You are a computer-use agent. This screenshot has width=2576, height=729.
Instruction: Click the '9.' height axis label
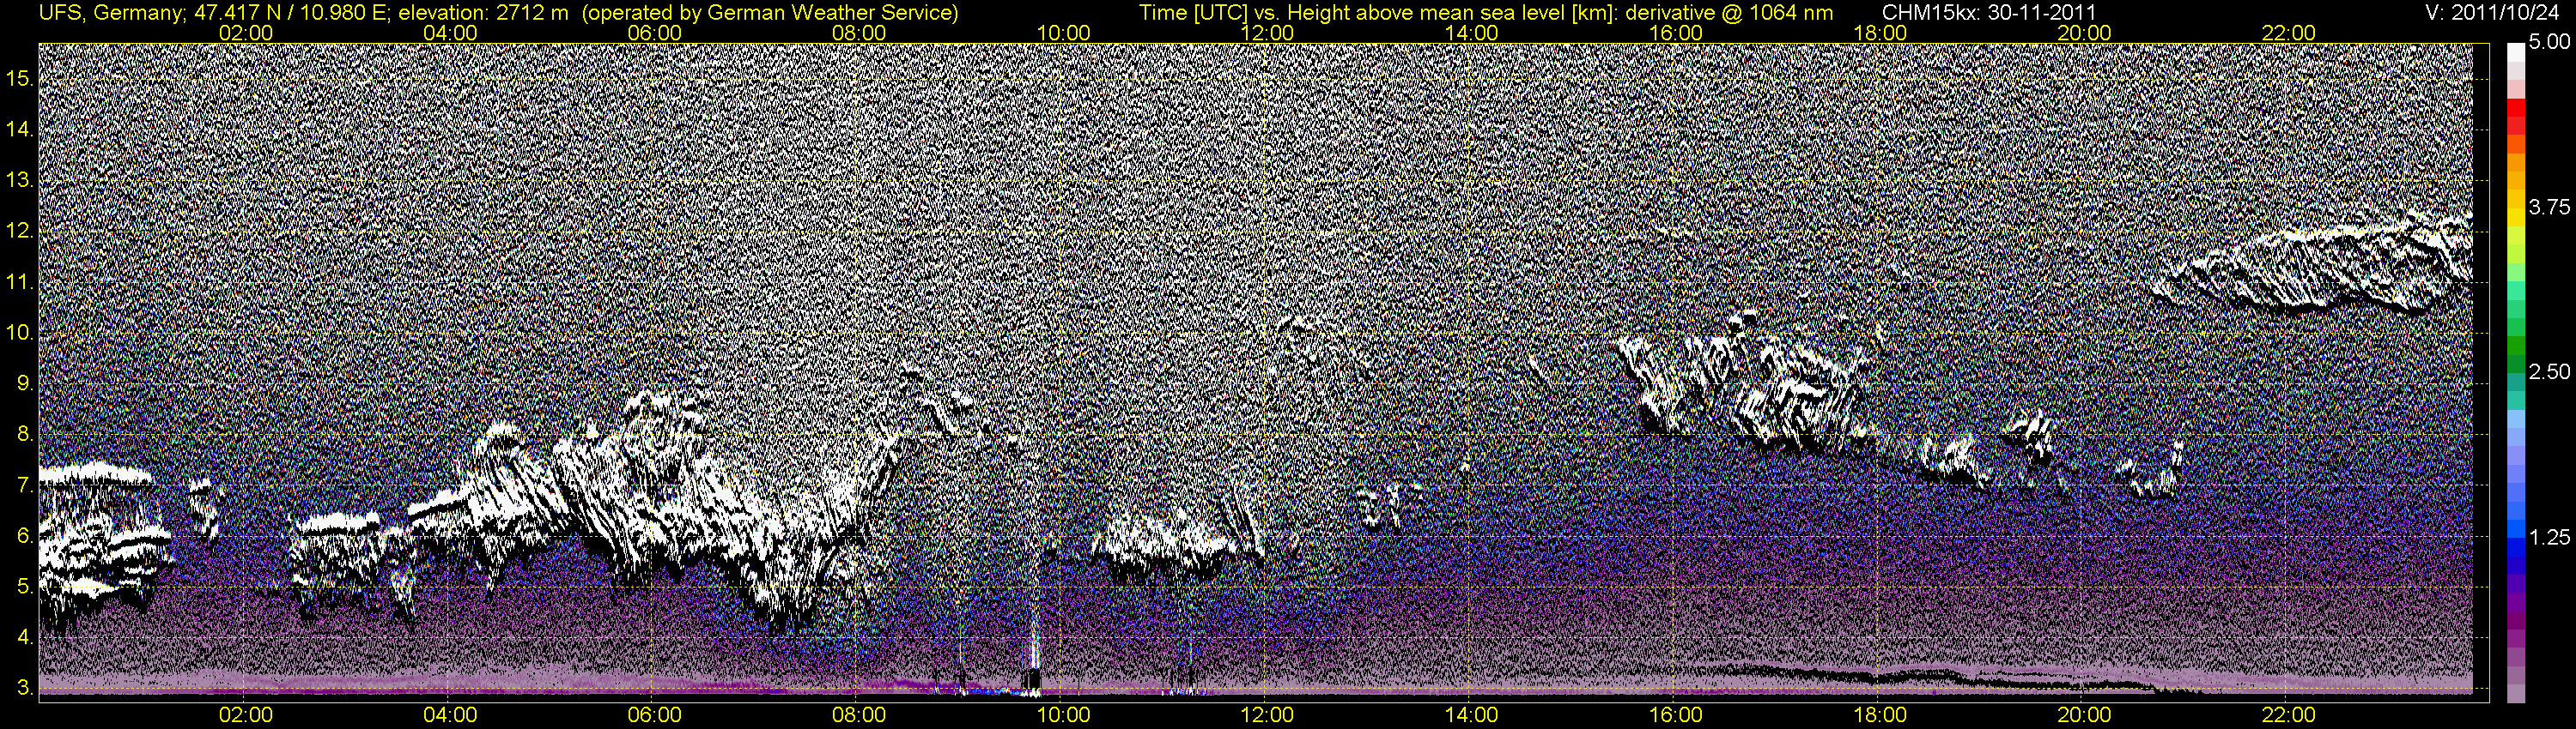[24, 383]
